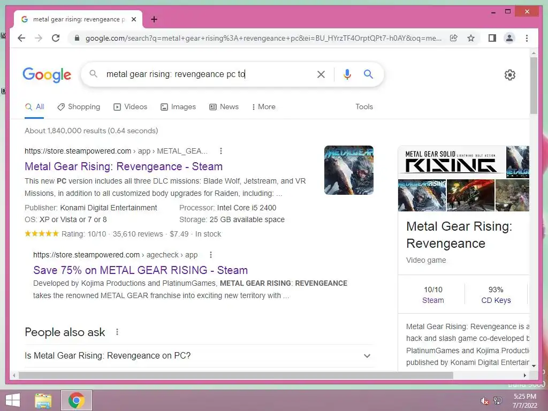Go back using the browser back arrow
Viewport: 548px width, 411px height.
coord(21,38)
